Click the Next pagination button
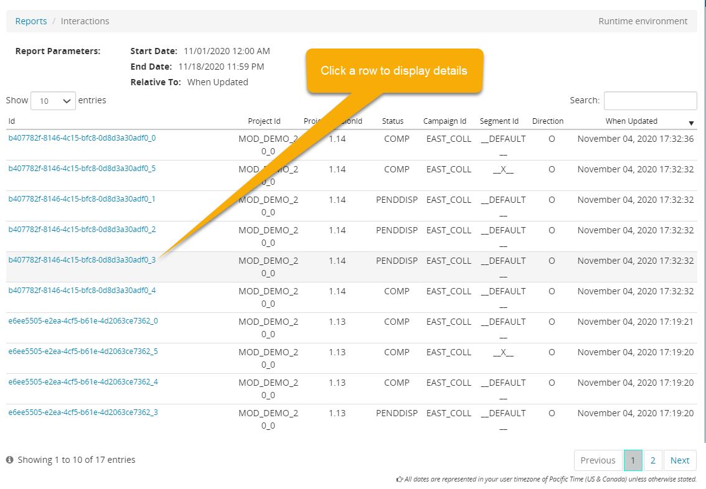The image size is (706, 489). (x=679, y=460)
